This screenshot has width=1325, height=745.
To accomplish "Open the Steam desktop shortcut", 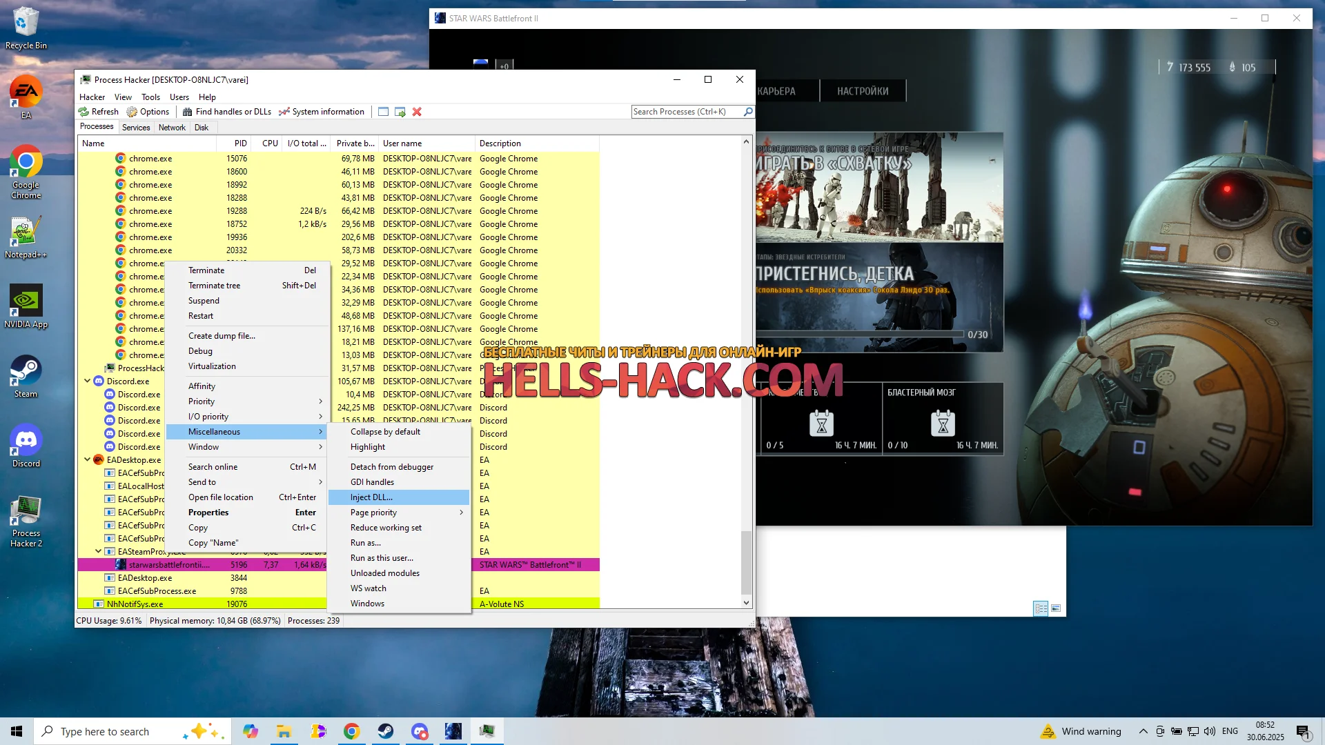I will point(26,377).
